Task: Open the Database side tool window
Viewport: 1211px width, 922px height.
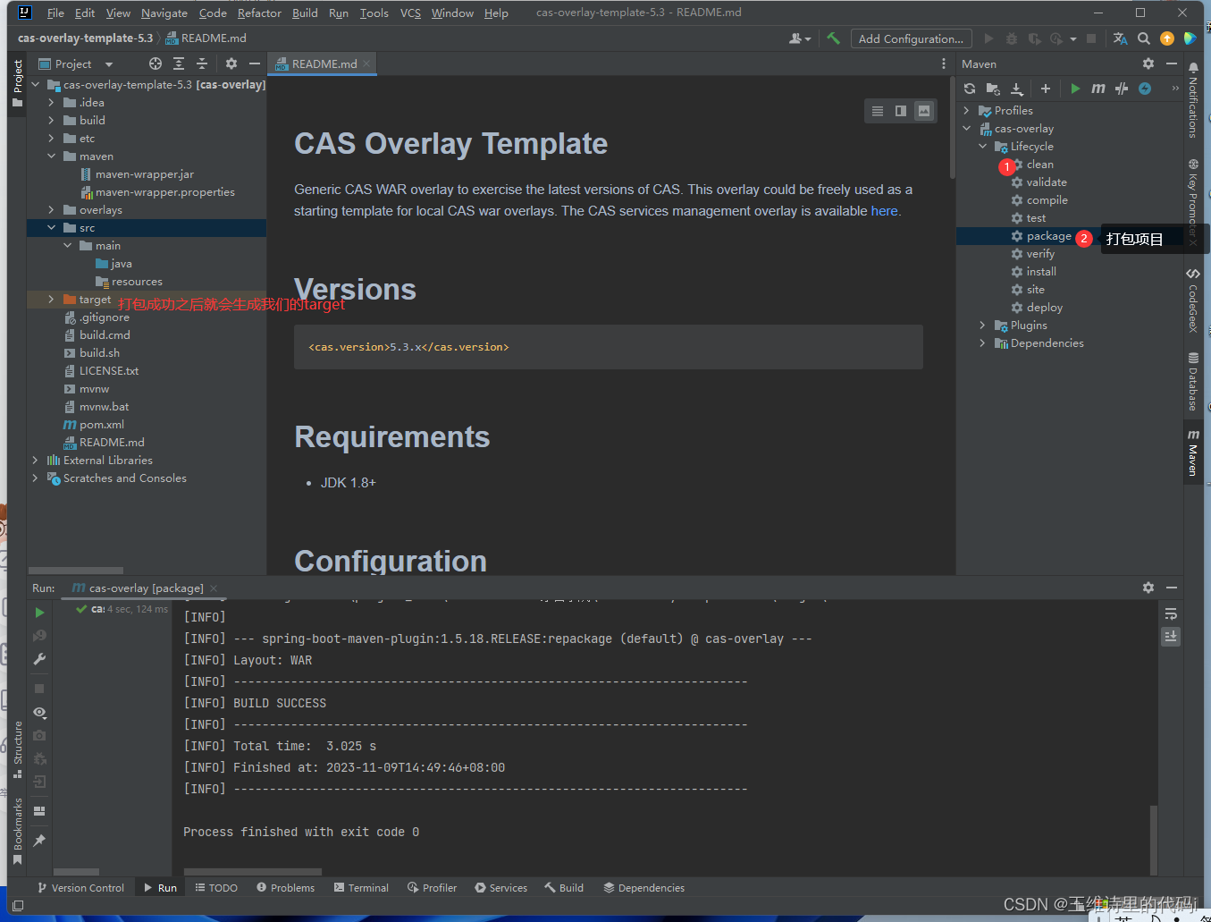Action: 1193,382
